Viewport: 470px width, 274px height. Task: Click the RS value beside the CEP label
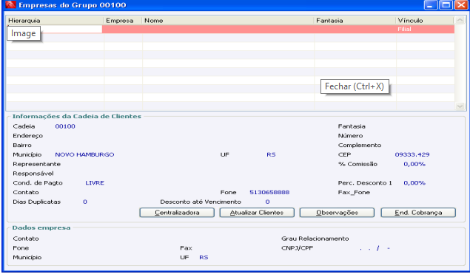coord(271,154)
